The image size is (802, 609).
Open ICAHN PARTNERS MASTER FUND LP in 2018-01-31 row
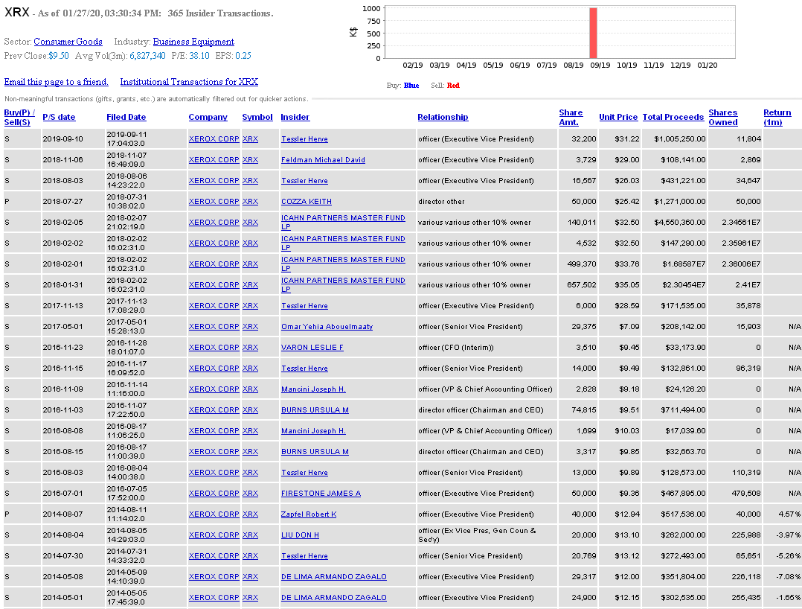coord(343,285)
